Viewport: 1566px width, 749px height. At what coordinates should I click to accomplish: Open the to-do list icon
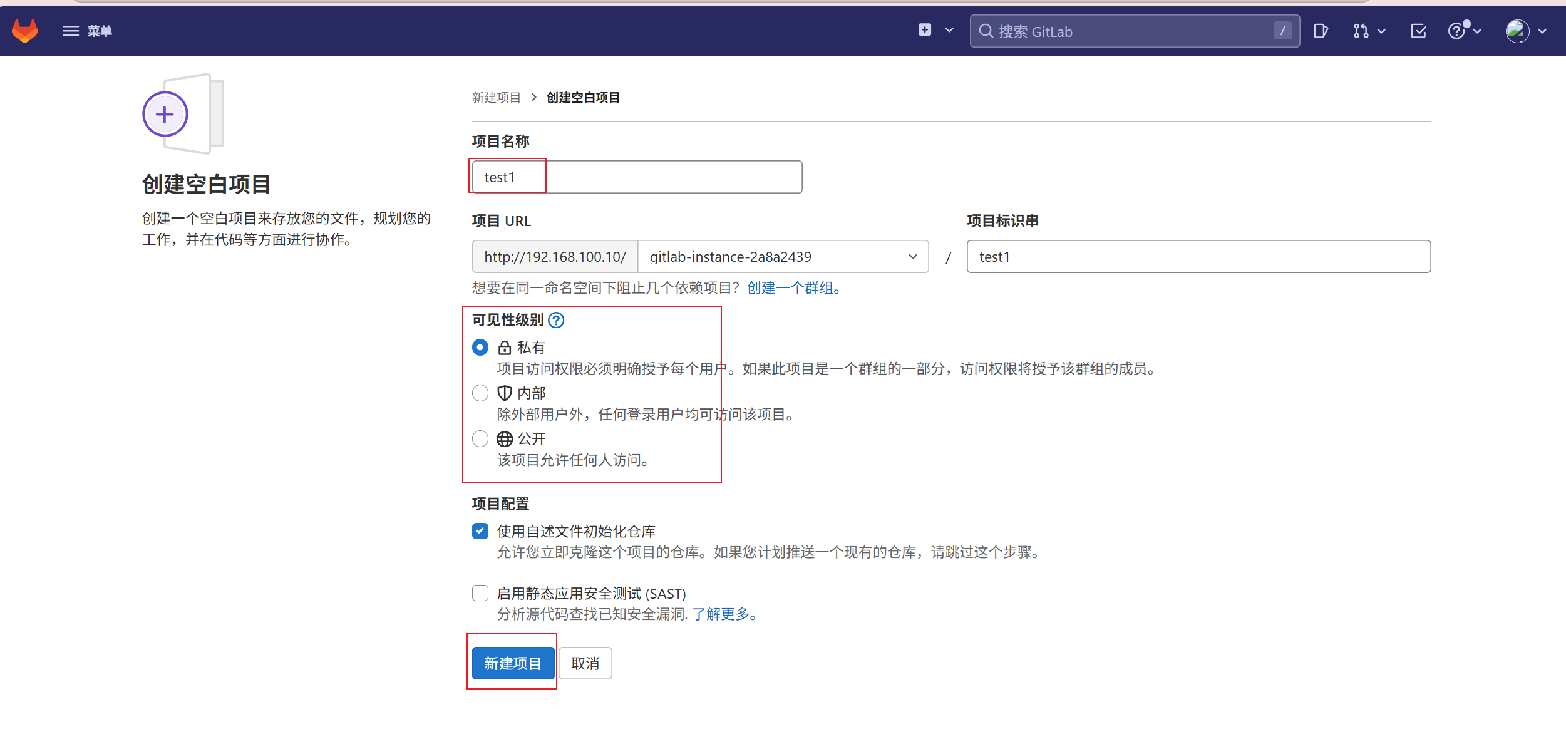(1418, 31)
